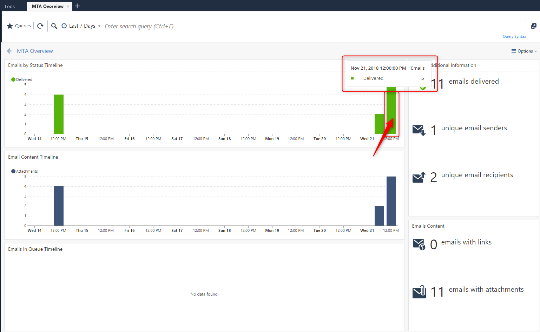Screen dimensions: 540x332
Task: Toggle the Delivered legend series
Action: click(22, 79)
